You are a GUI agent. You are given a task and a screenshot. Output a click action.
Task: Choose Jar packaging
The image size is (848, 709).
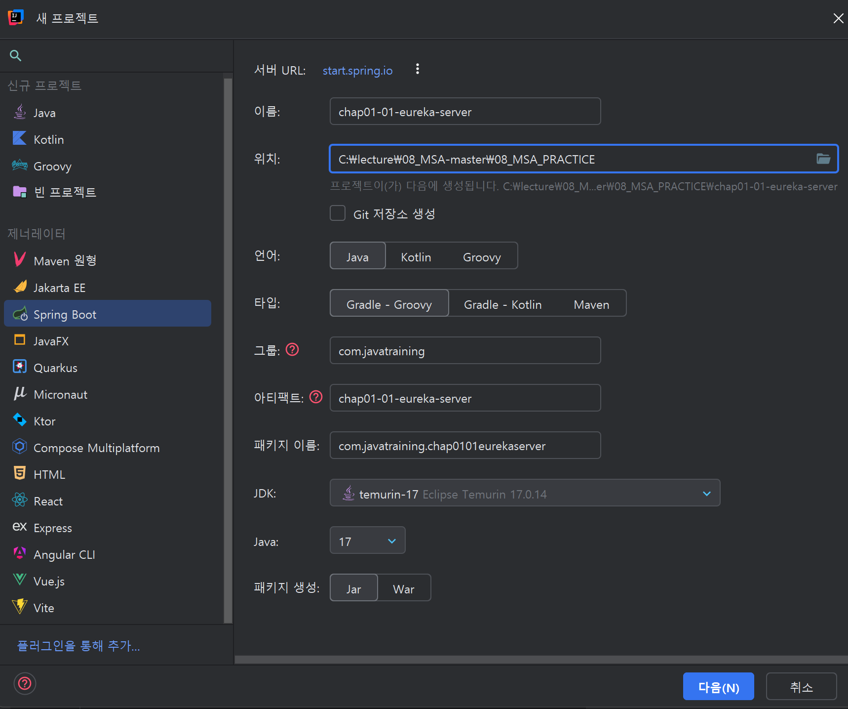354,588
